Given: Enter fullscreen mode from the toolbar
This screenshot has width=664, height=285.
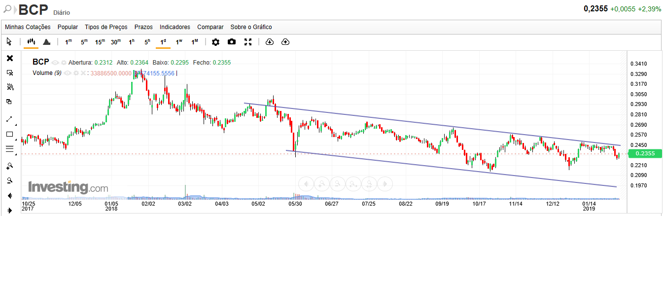Looking at the screenshot, I should click(x=248, y=42).
